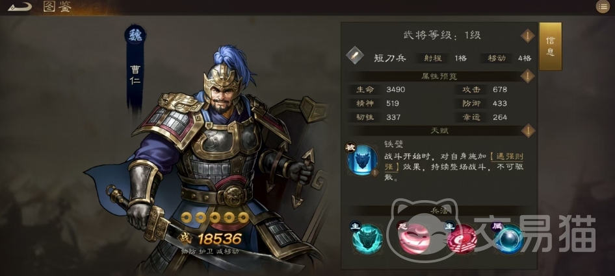Tap the info diamond beside 属性预览

pyautogui.click(x=527, y=76)
